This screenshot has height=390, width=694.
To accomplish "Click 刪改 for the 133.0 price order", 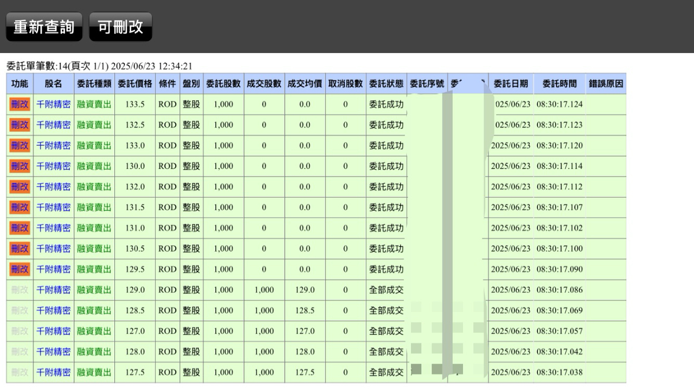I will [20, 145].
